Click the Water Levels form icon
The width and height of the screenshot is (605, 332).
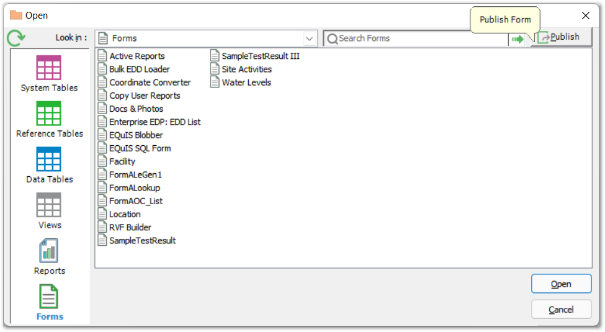pyautogui.click(x=215, y=83)
